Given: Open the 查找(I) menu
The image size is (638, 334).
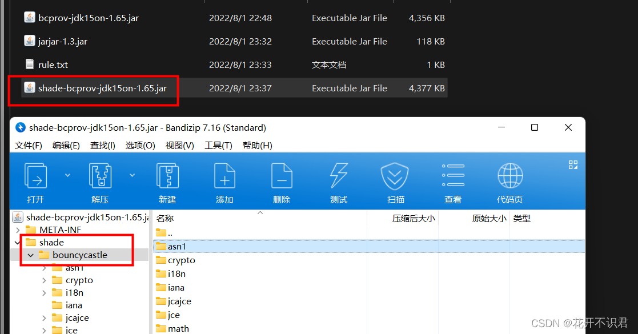Looking at the screenshot, I should point(103,145).
